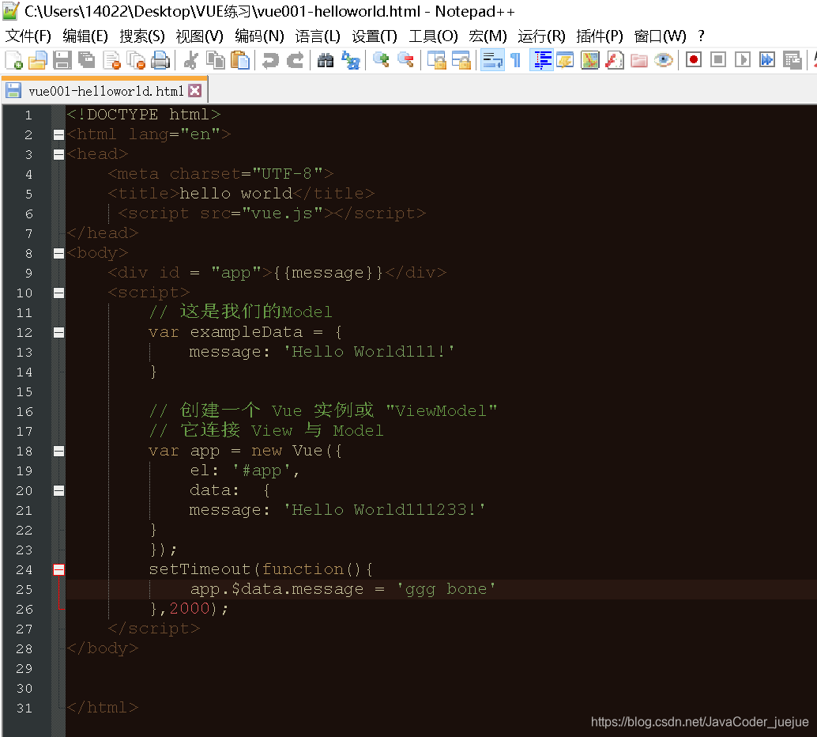The image size is (817, 737).
Task: Click the Save All icon
Action: coord(86,60)
